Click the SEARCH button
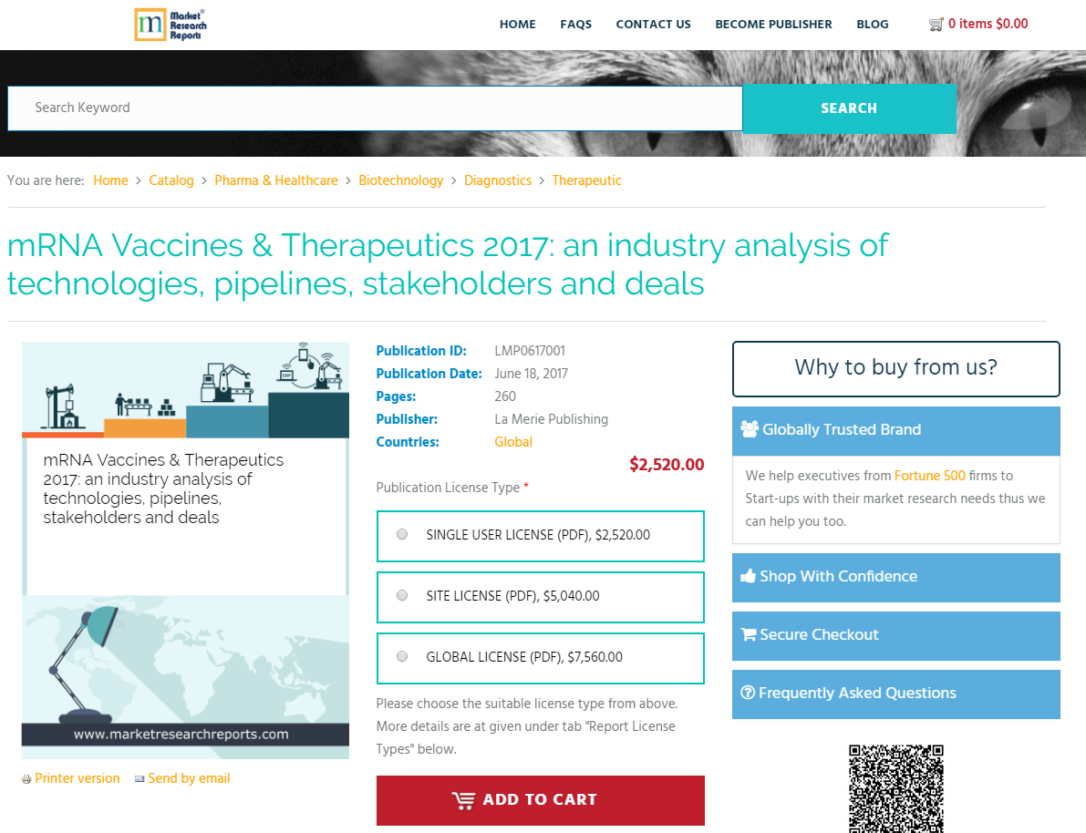Image resolution: width=1086 pixels, height=833 pixels. point(849,108)
